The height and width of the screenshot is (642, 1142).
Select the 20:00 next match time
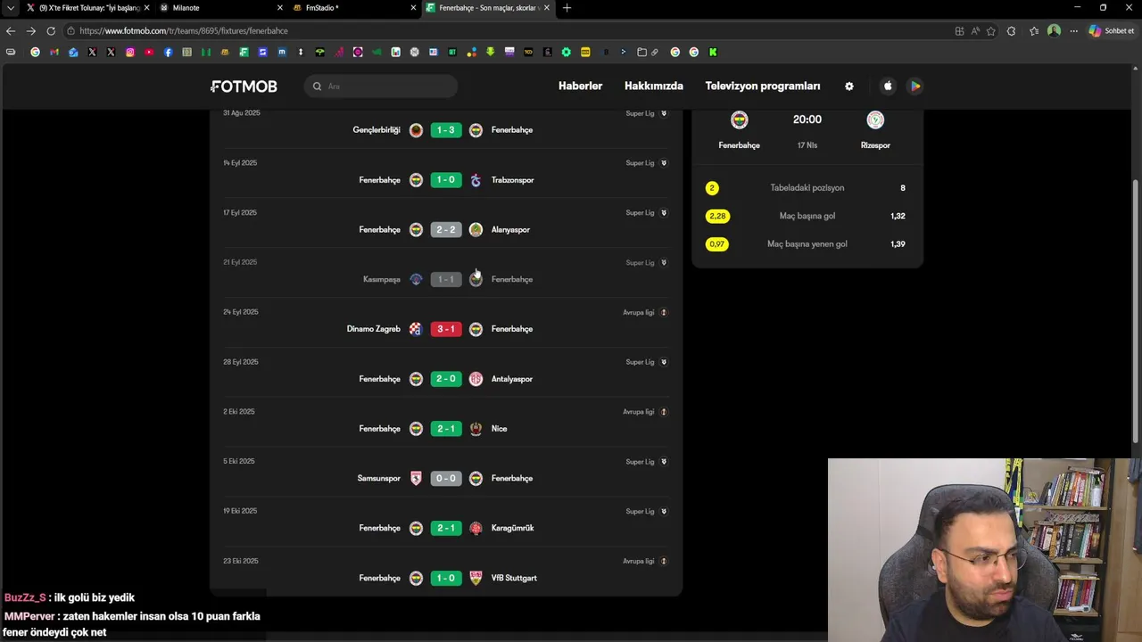[x=807, y=119]
